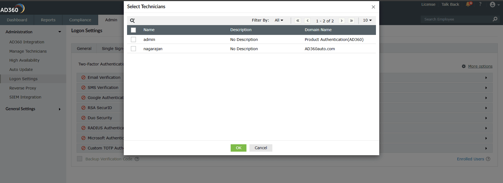
Task: Confirm selection with the OK button
Action: pyautogui.click(x=239, y=148)
